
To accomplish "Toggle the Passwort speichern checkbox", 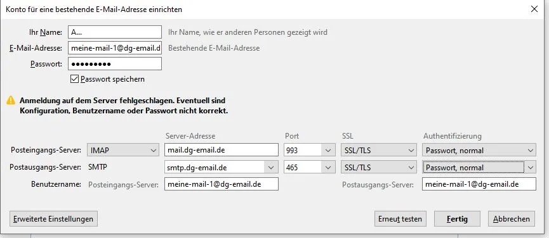I will (74, 79).
